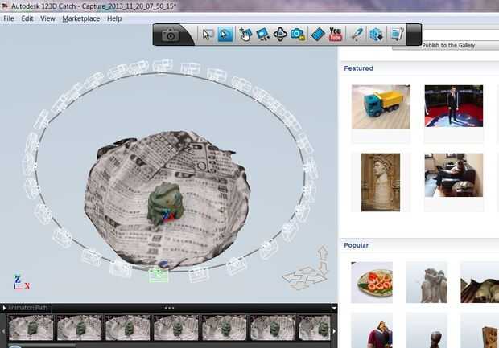Click the camera capture icon in toolbar
Viewport: 499px width, 348px height.
[x=171, y=35]
